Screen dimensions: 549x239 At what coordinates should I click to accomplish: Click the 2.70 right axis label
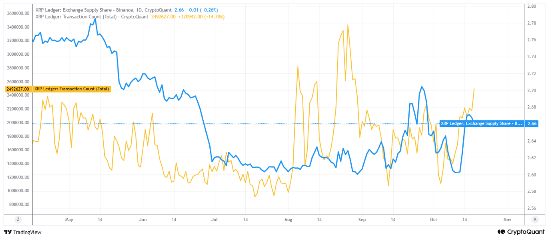pos(531,90)
